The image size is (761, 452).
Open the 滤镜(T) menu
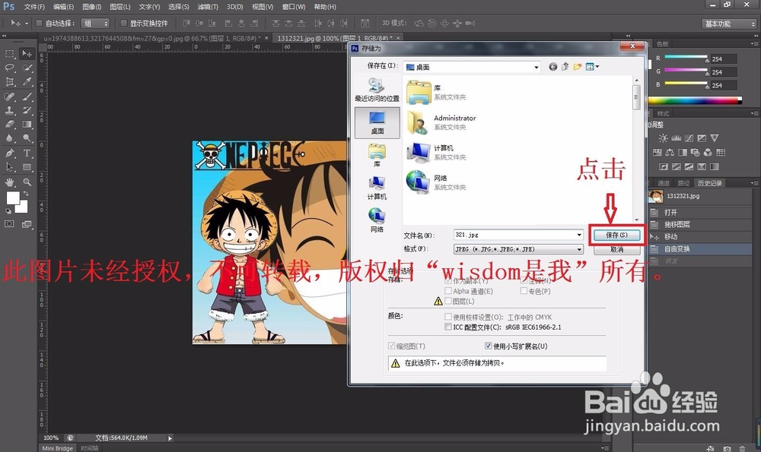coord(207,7)
